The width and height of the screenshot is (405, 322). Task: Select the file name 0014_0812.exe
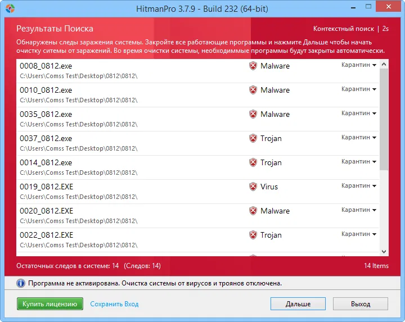coord(46,163)
